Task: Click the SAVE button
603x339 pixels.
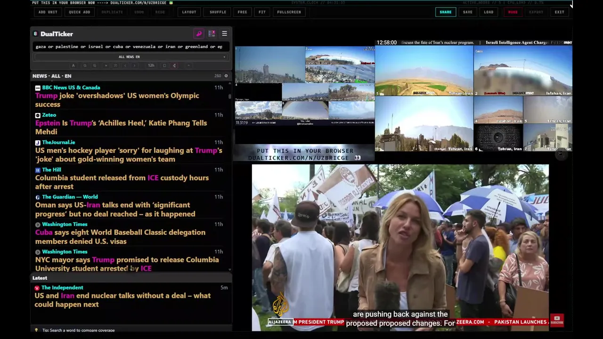Action: point(467,12)
